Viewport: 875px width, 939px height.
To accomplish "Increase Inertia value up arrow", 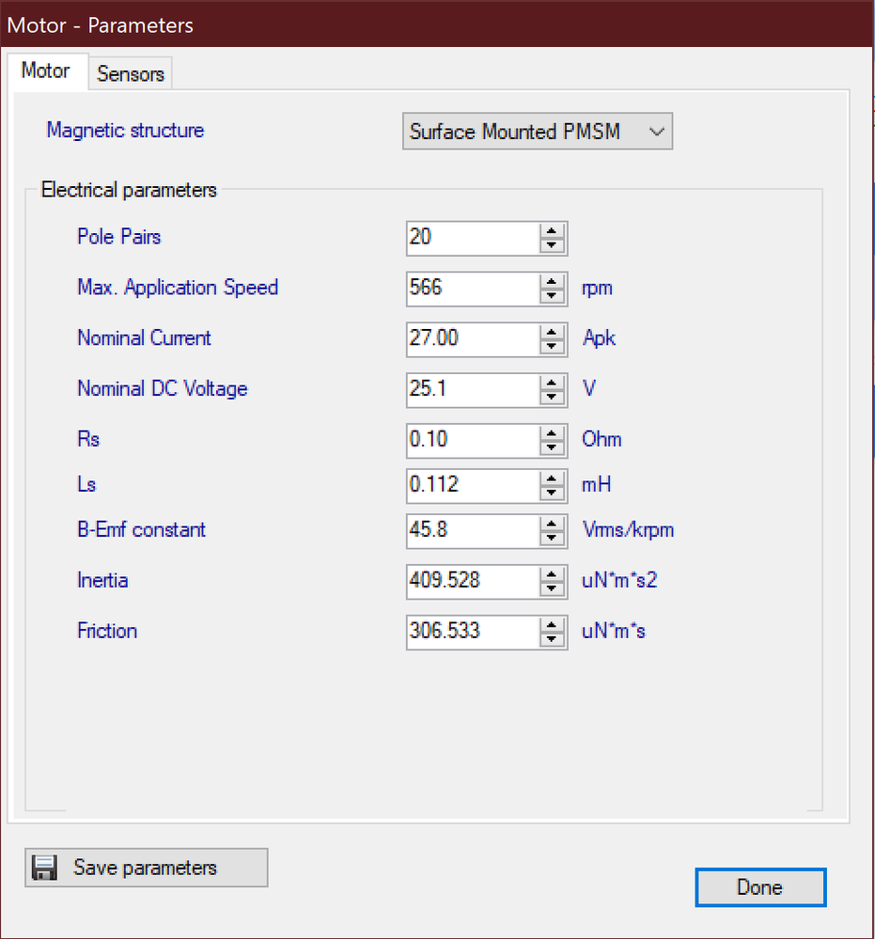I will [552, 575].
